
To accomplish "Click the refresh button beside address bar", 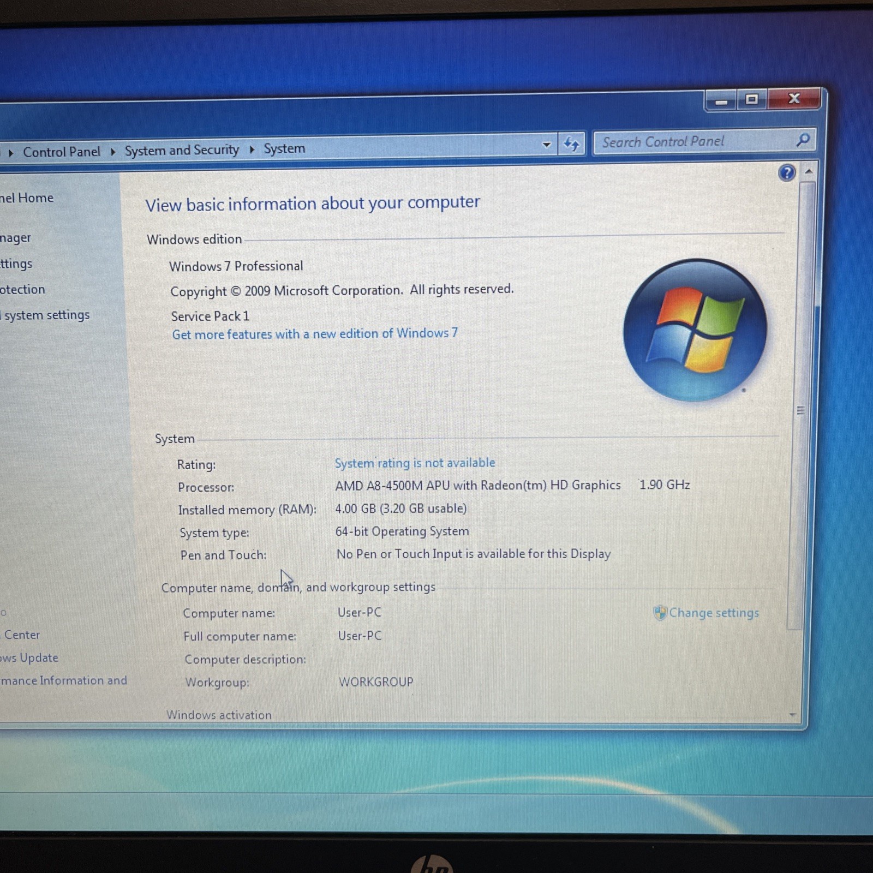I will tap(571, 144).
